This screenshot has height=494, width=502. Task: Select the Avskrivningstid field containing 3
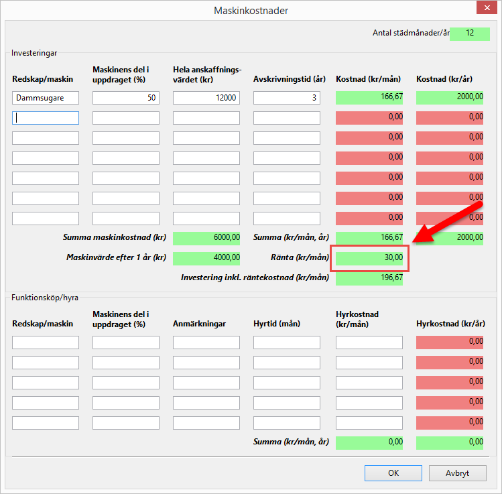287,98
